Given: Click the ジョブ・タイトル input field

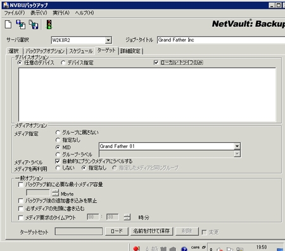Looking at the screenshot, I should pos(221,40).
